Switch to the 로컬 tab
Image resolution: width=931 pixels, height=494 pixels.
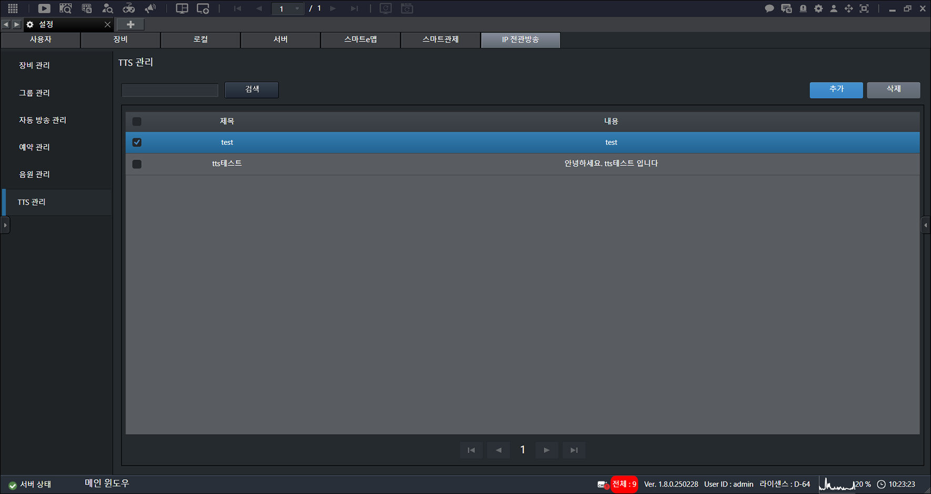[x=200, y=40]
